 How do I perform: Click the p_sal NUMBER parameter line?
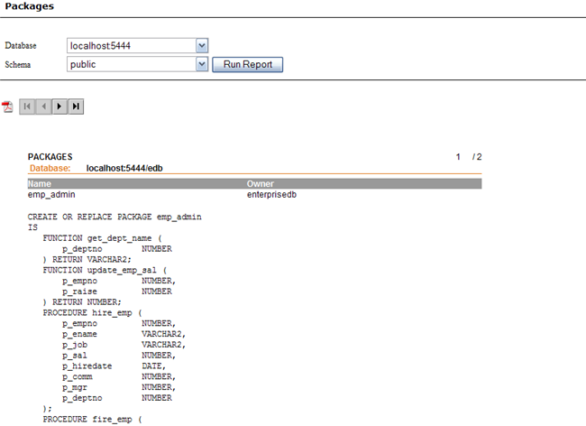(119, 356)
